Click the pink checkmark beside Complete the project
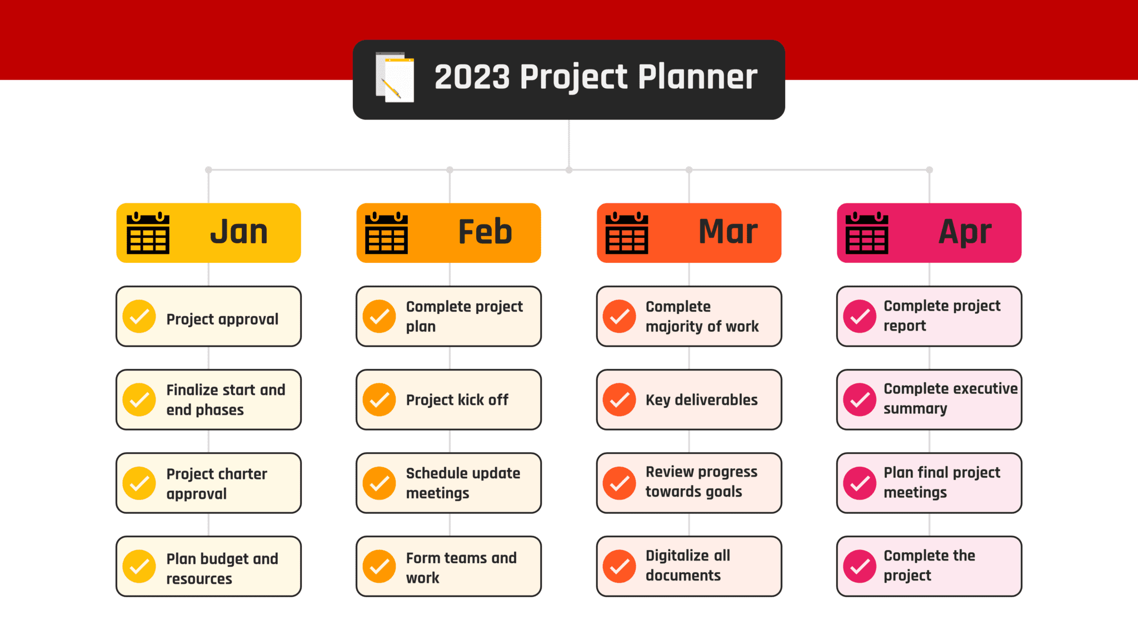The image size is (1138, 640). tap(860, 567)
